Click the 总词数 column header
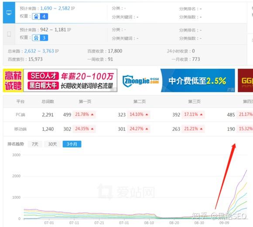253x227 pixels. (x=48, y=101)
